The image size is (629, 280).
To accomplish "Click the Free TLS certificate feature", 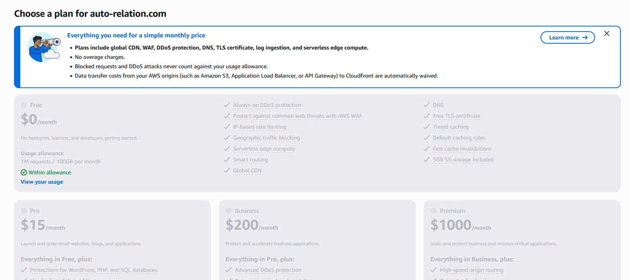I will (x=456, y=116).
